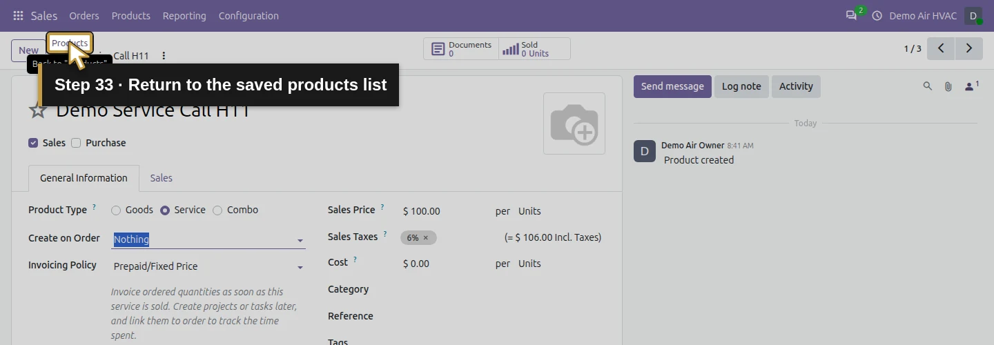Open the Reporting menu
The height and width of the screenshot is (345, 994).
coord(184,15)
